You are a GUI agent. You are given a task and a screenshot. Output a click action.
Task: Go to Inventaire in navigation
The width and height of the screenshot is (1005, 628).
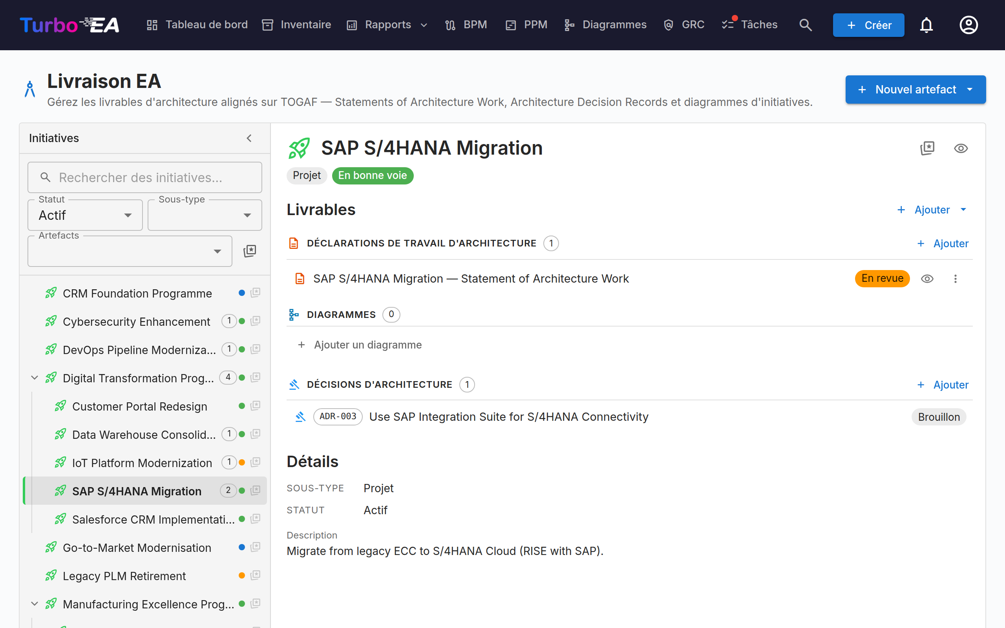click(x=296, y=25)
